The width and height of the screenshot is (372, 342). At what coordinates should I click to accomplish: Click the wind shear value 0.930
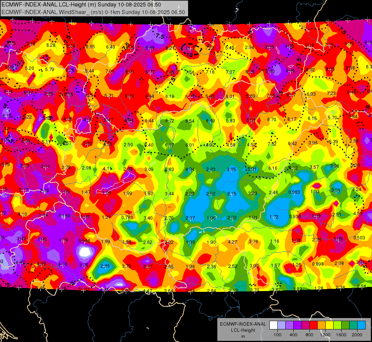click(295, 216)
